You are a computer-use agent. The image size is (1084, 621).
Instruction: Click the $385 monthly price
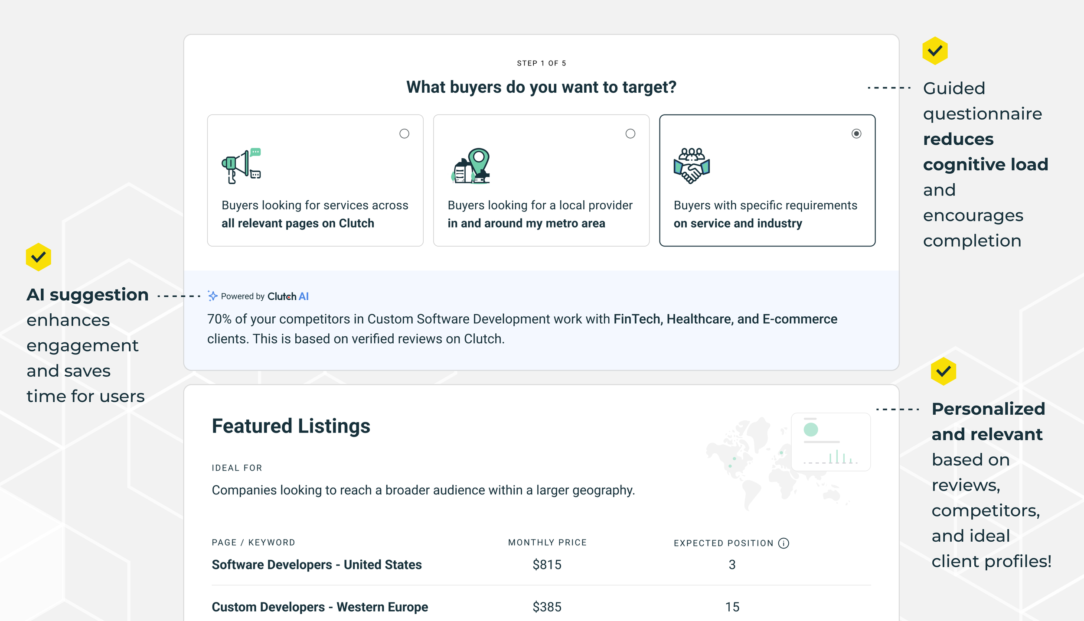tap(547, 607)
